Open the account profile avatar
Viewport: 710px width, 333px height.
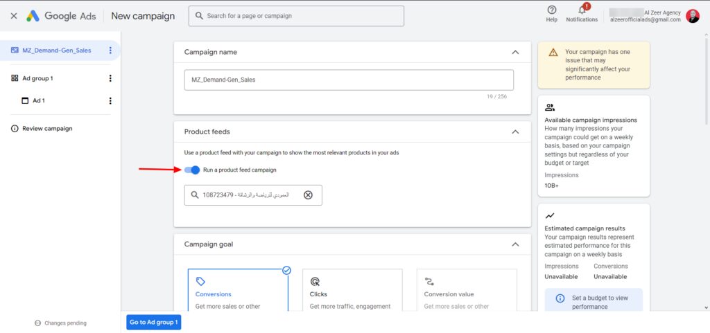693,16
